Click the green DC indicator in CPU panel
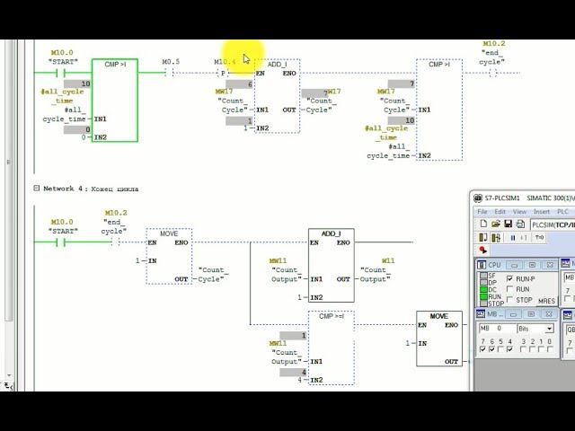 [x=483, y=289]
